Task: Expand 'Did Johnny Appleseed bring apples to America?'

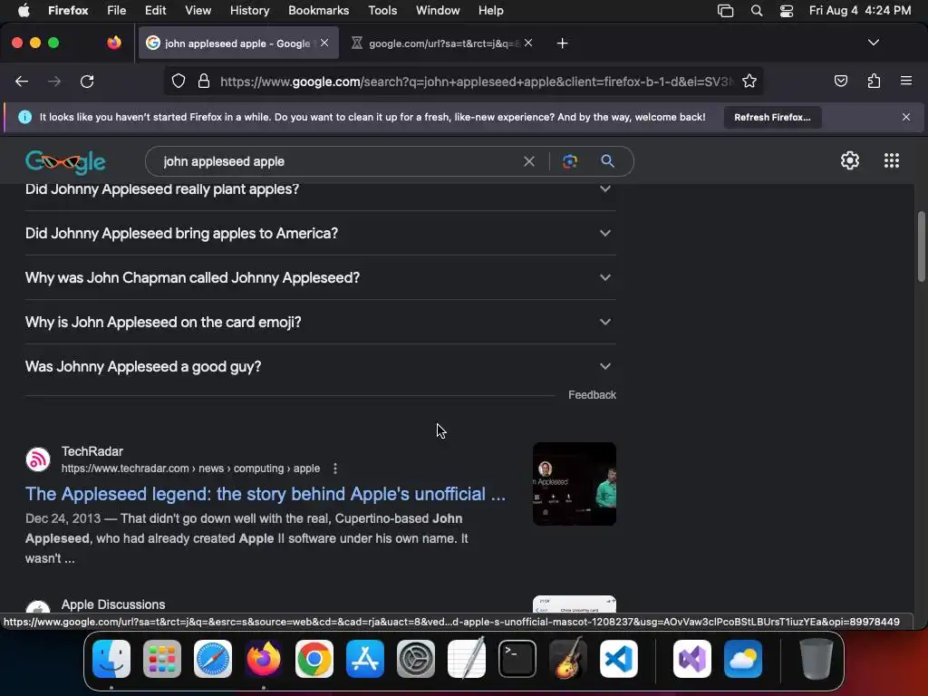Action: click(x=320, y=233)
